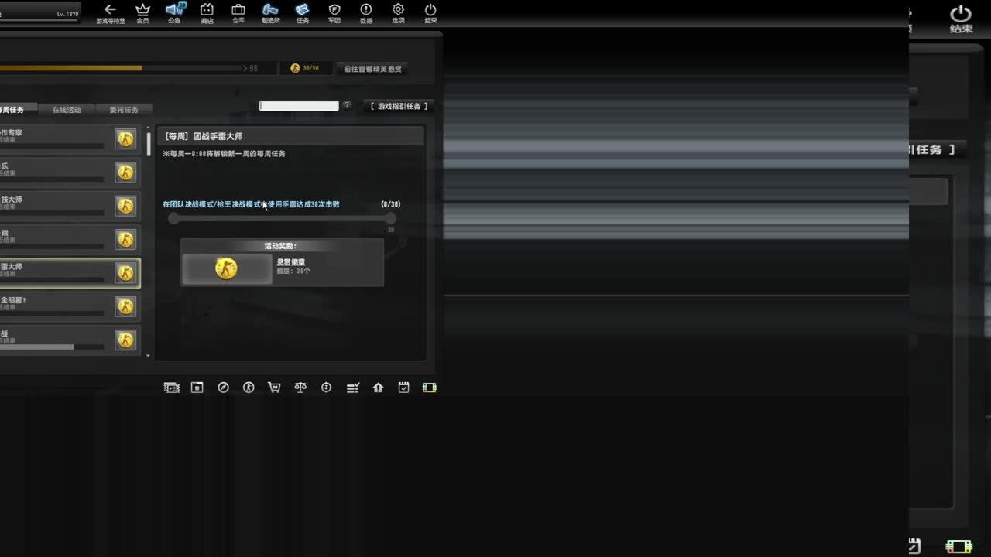Click 前往查看精英悬赏 button
The width and height of the screenshot is (991, 557).
point(373,69)
